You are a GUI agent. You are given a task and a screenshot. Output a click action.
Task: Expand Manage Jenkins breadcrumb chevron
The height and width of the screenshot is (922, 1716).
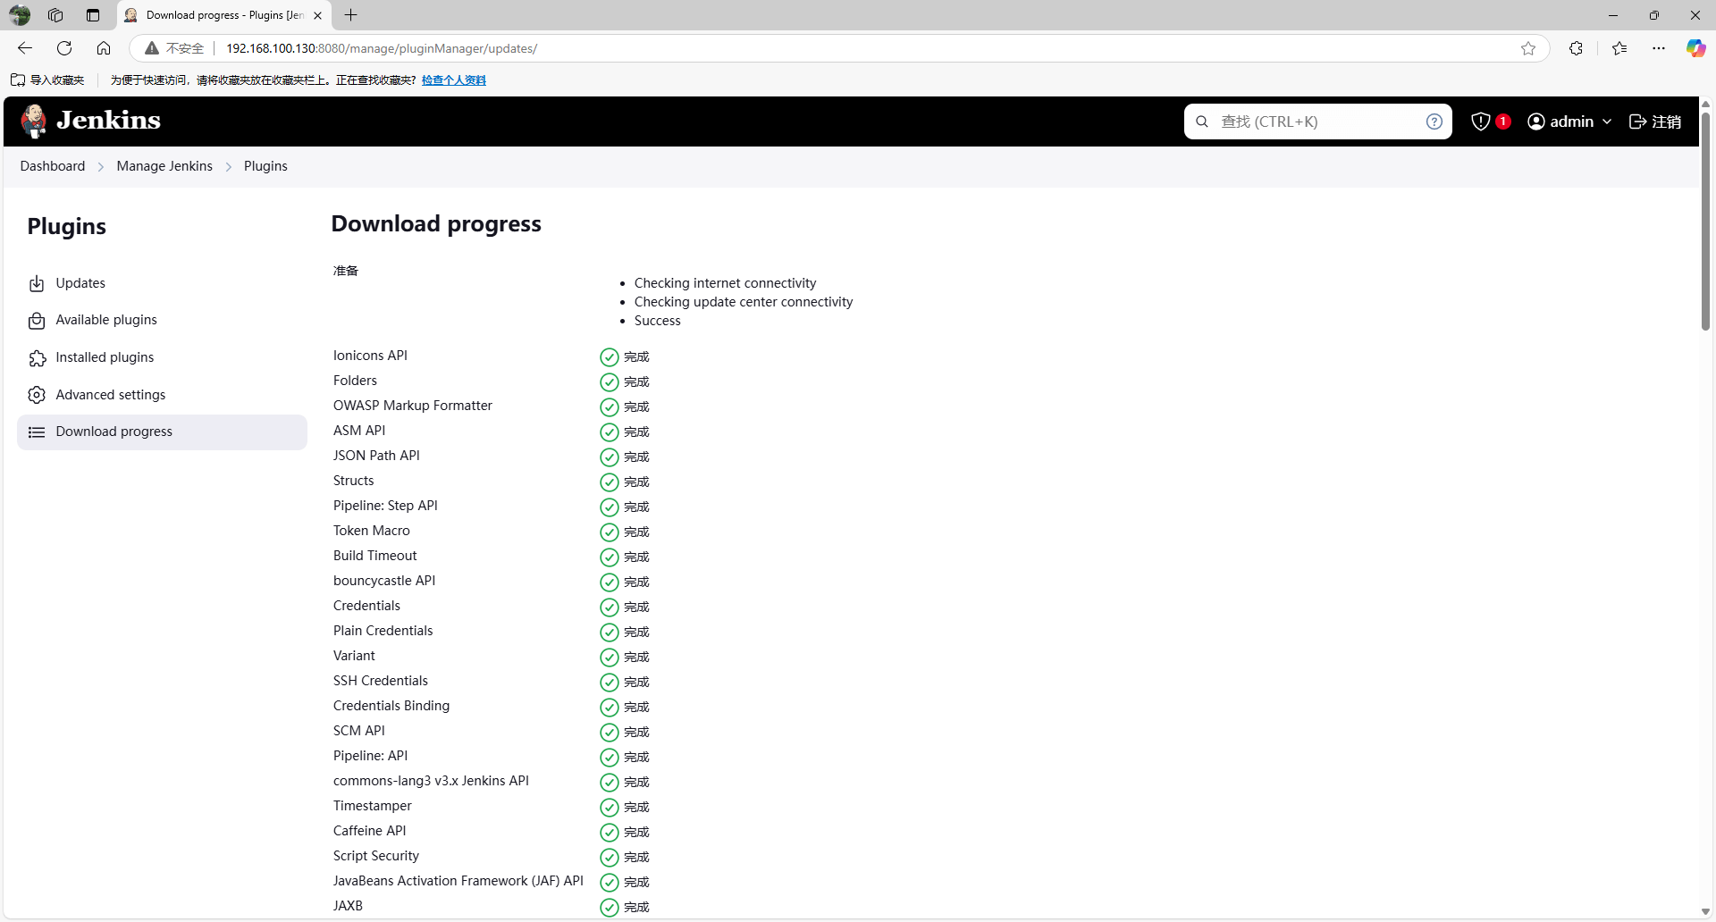pyautogui.click(x=229, y=167)
